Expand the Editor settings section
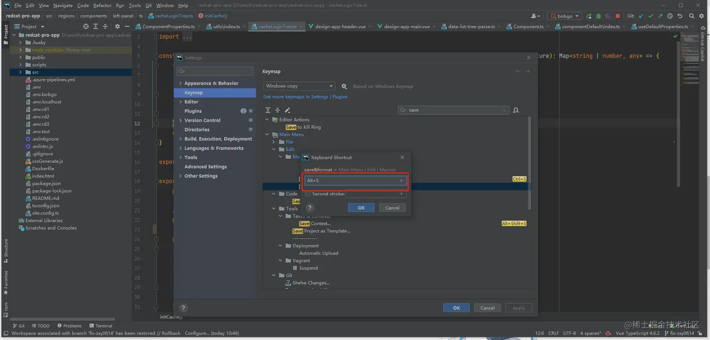The image size is (710, 340). point(180,102)
